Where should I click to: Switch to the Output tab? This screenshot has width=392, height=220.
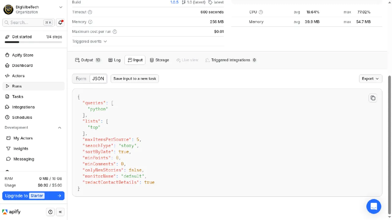click(x=88, y=60)
